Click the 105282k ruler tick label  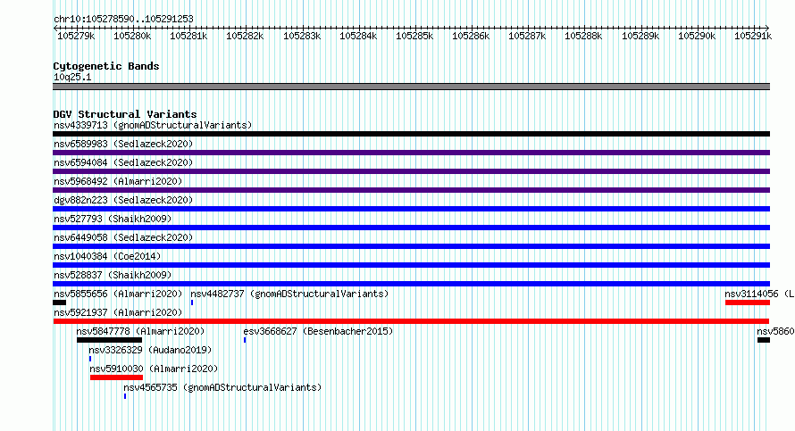(x=245, y=36)
